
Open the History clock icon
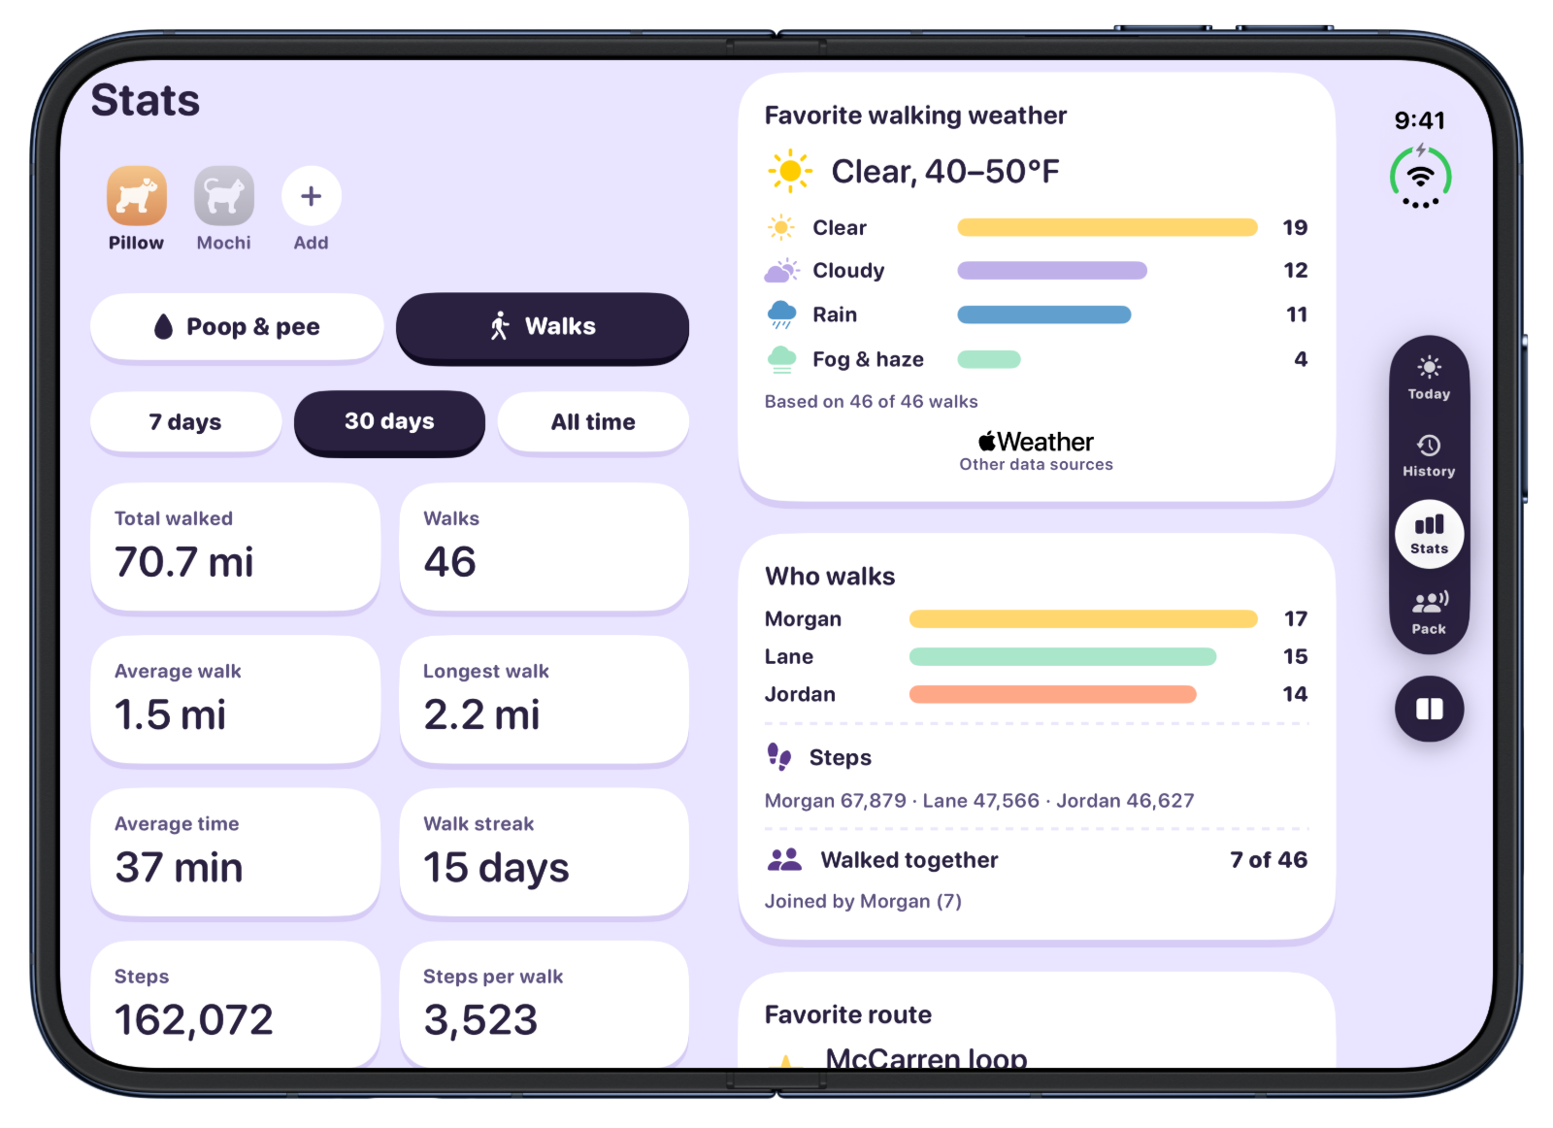click(x=1429, y=446)
